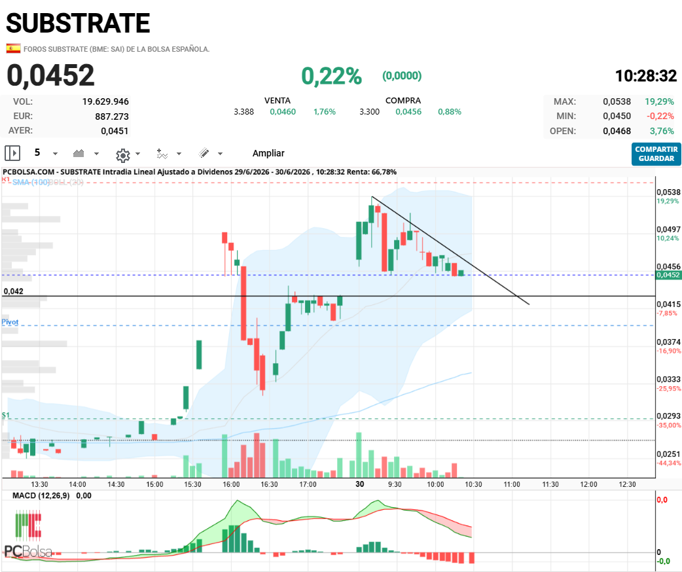Expand the drawing tools dropdown arrow
Image resolution: width=682 pixels, height=572 pixels.
pos(220,154)
